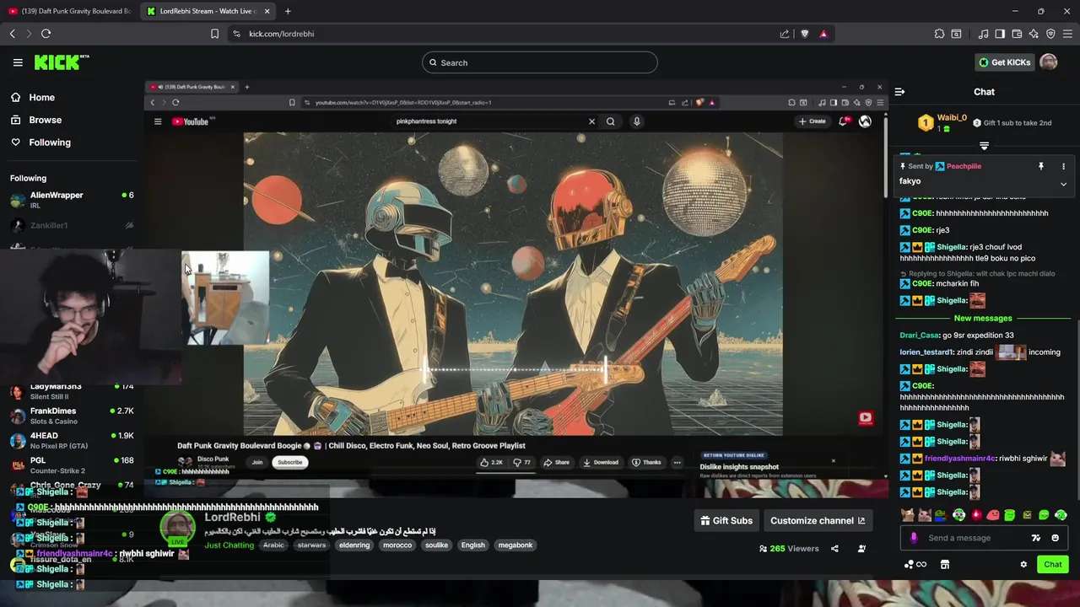
Task: Click the Gift Subs button
Action: coord(726,520)
